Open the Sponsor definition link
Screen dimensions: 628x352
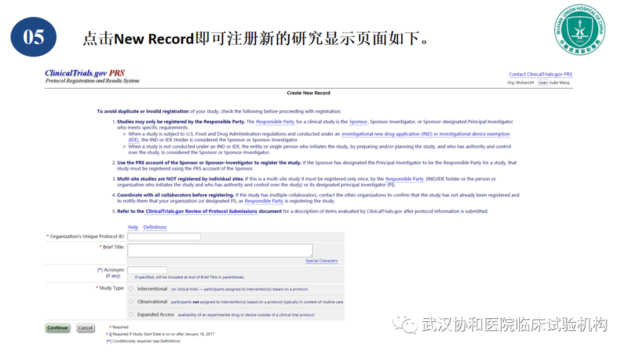[x=358, y=122]
